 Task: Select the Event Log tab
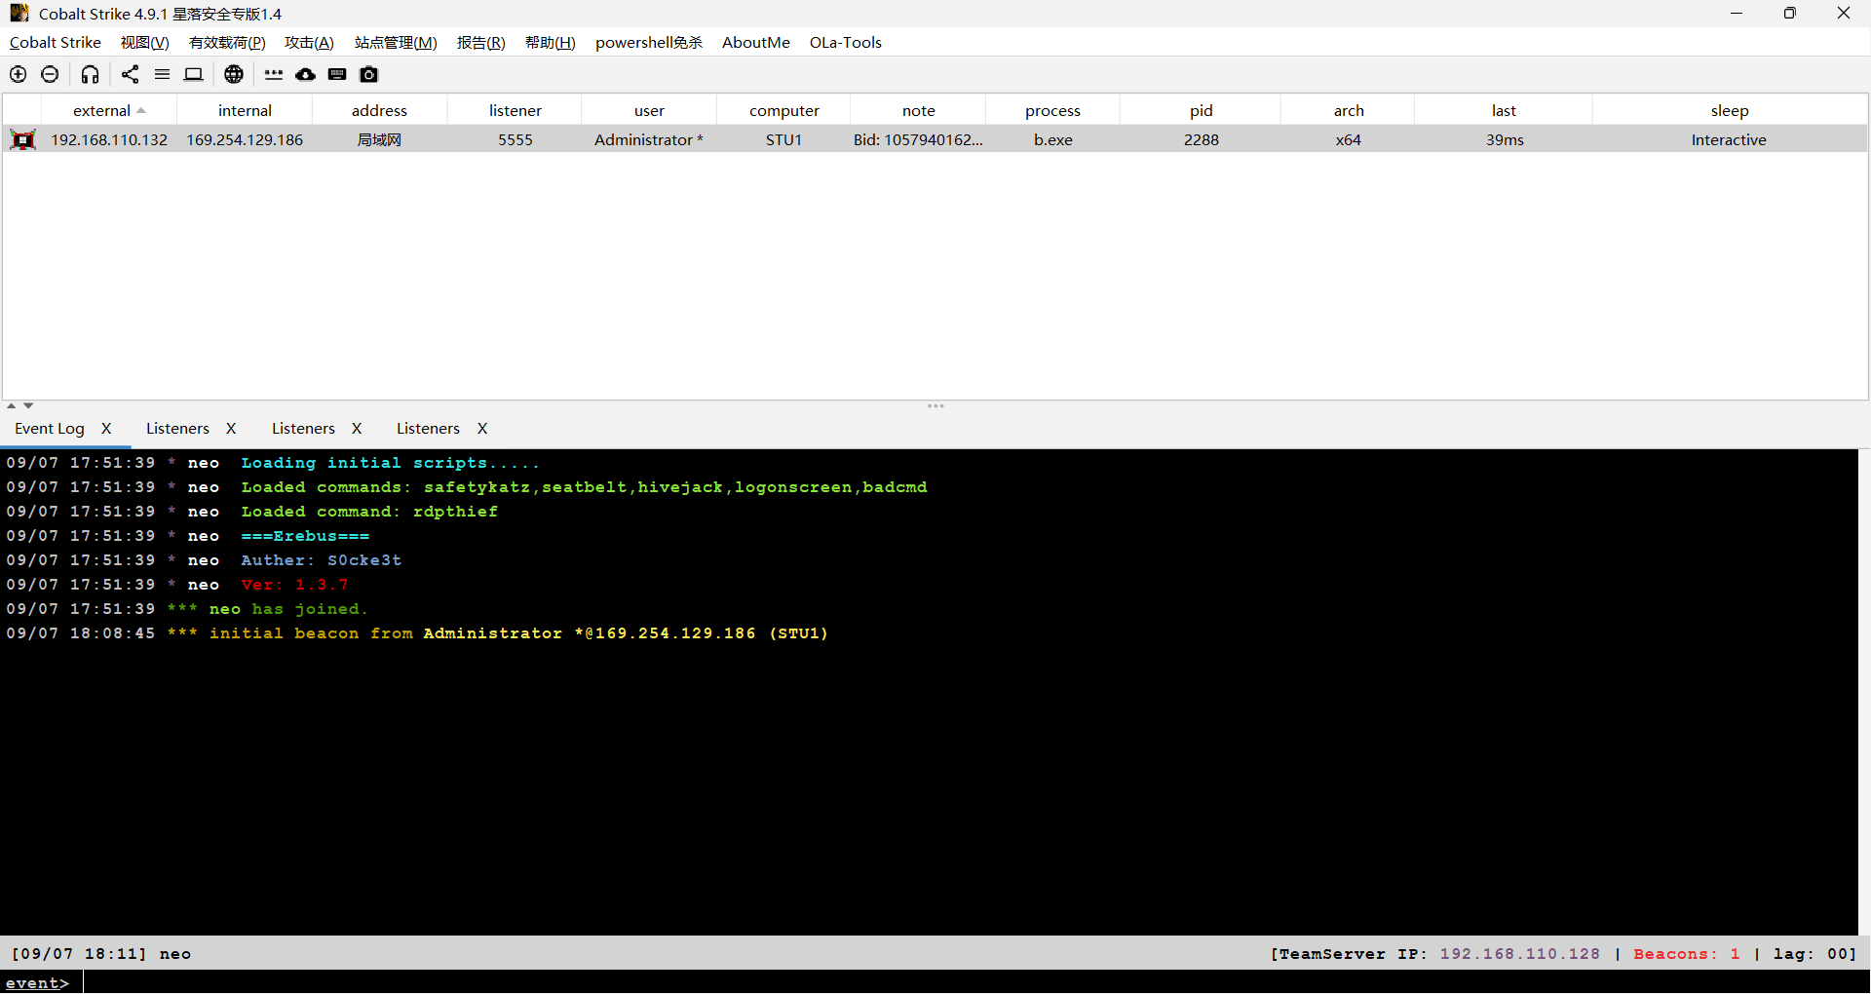click(50, 429)
